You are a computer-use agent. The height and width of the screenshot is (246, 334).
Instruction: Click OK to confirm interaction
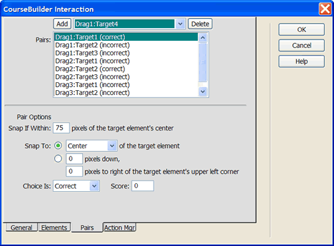(301, 29)
